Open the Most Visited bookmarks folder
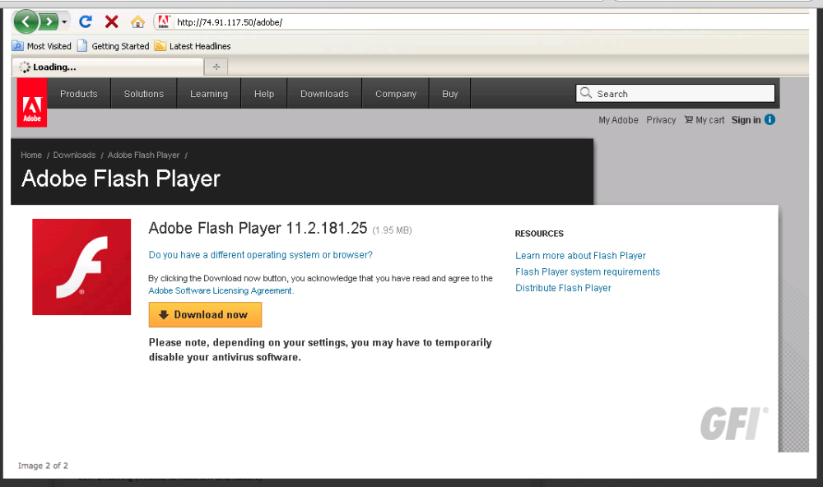Screen dimensions: 823x487 click(x=41, y=46)
